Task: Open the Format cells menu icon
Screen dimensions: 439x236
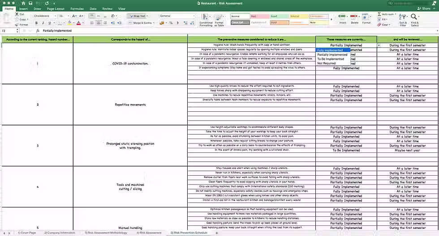Action: tap(366, 19)
